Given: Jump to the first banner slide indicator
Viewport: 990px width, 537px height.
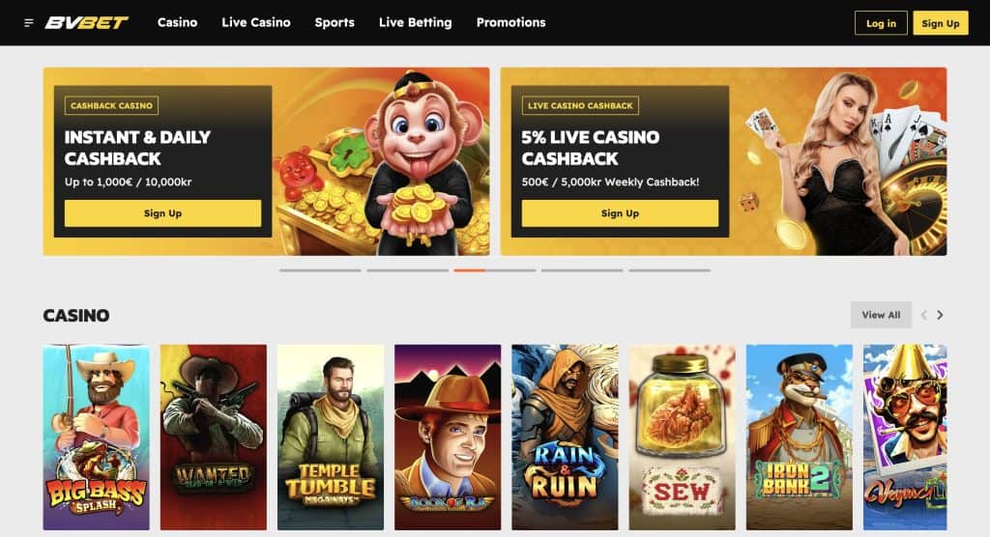Looking at the screenshot, I should (320, 270).
